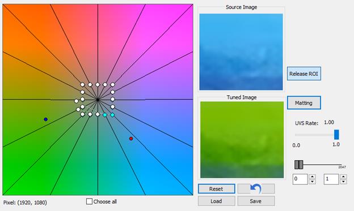Open the Matting function
Viewport: 354px width, 211px height.
(x=304, y=103)
